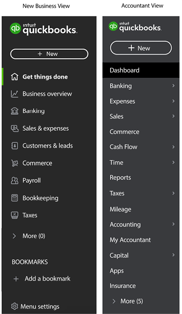The width and height of the screenshot is (182, 314).
Task: Click the house icon beside Get things done
Action: coord(14,77)
